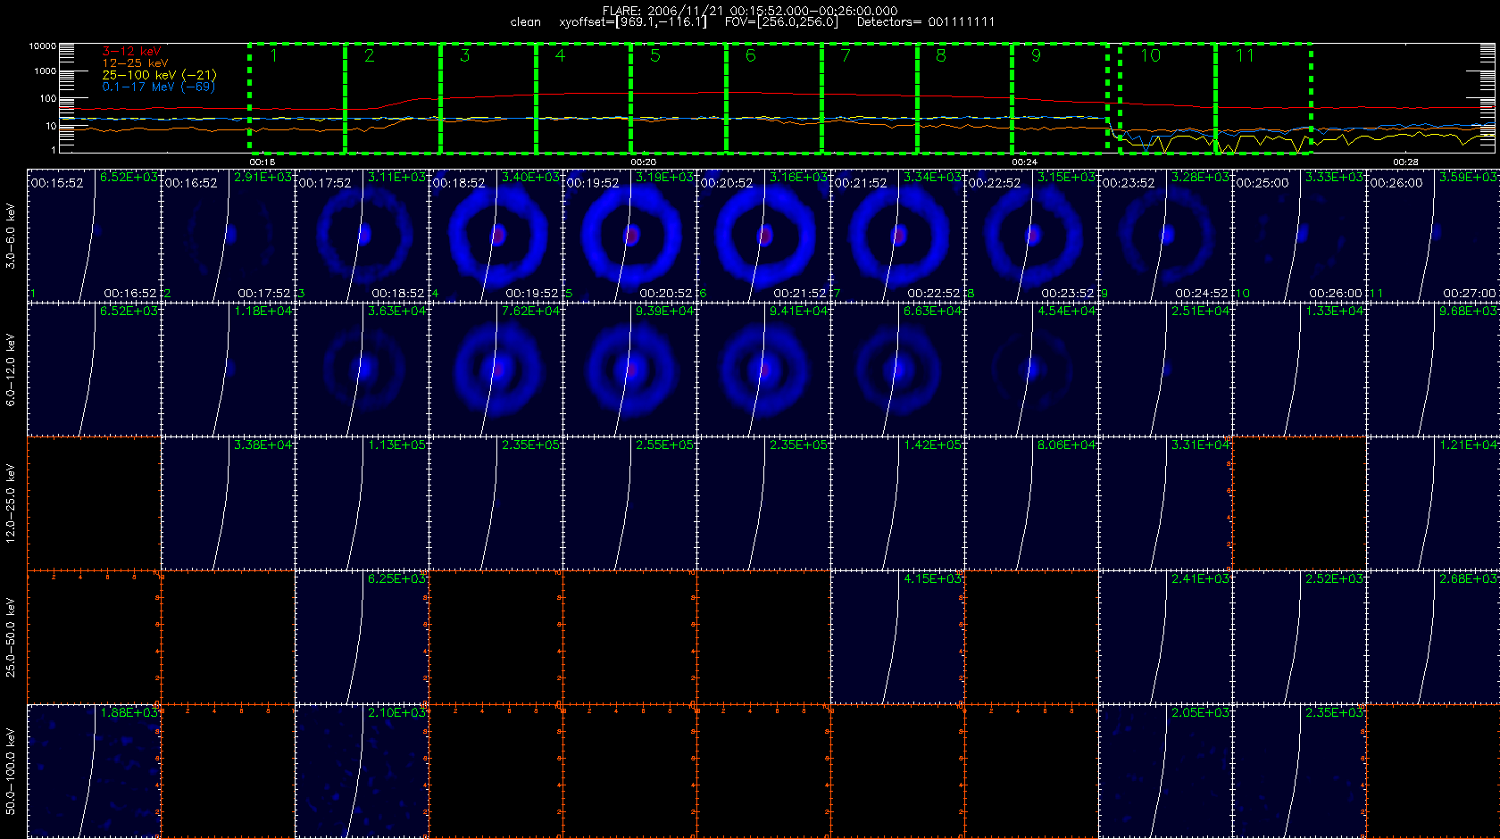Click the FLARE 2006/11/21 title text
The image size is (1500, 839).
click(x=750, y=11)
